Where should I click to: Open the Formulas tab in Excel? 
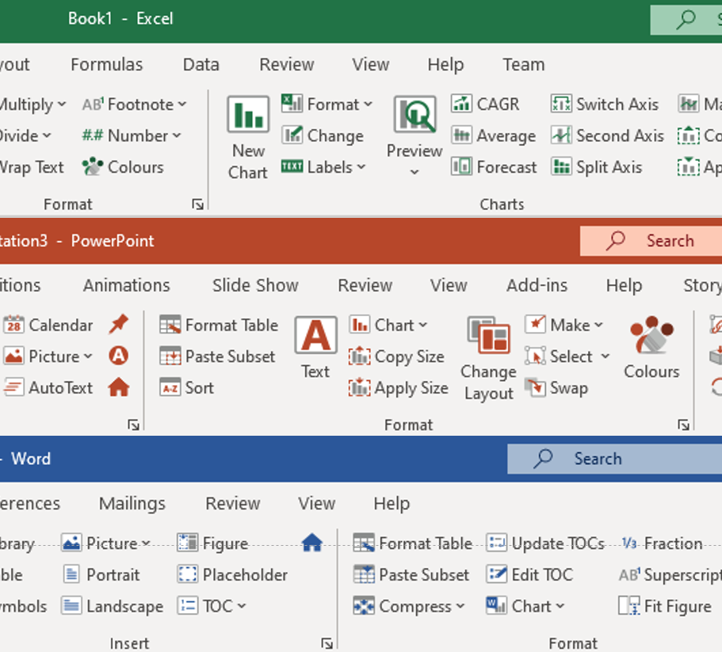click(x=106, y=64)
